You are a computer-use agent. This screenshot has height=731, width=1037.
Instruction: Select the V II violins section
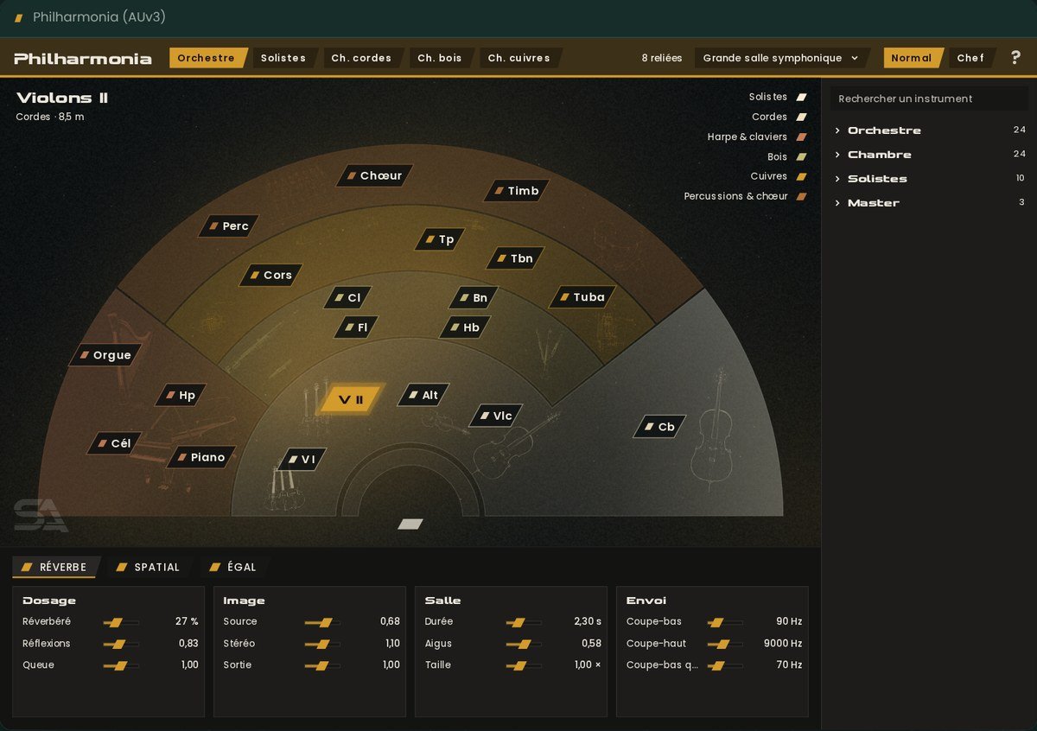coord(351,399)
